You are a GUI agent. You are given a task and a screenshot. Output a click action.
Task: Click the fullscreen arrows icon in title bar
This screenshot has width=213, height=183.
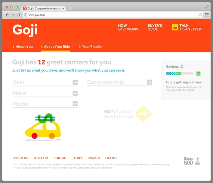[207, 7]
